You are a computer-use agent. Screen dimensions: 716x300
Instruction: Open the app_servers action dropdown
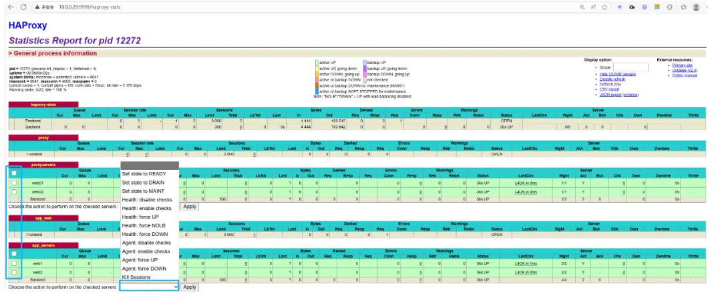150,287
